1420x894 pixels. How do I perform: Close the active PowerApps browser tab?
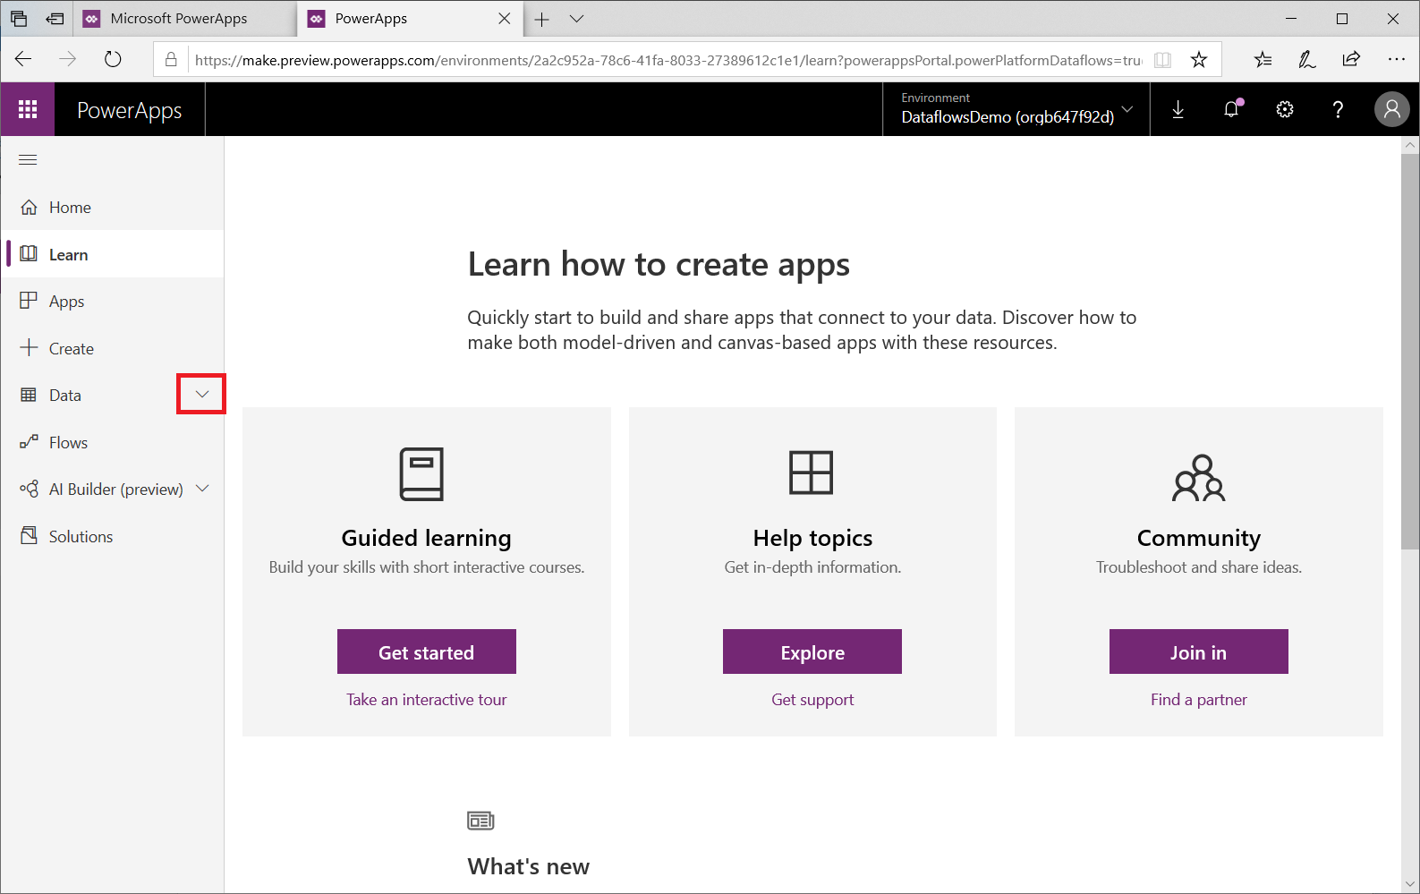[505, 19]
